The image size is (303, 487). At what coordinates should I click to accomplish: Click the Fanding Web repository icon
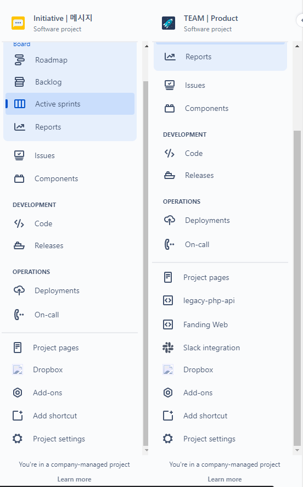(168, 324)
